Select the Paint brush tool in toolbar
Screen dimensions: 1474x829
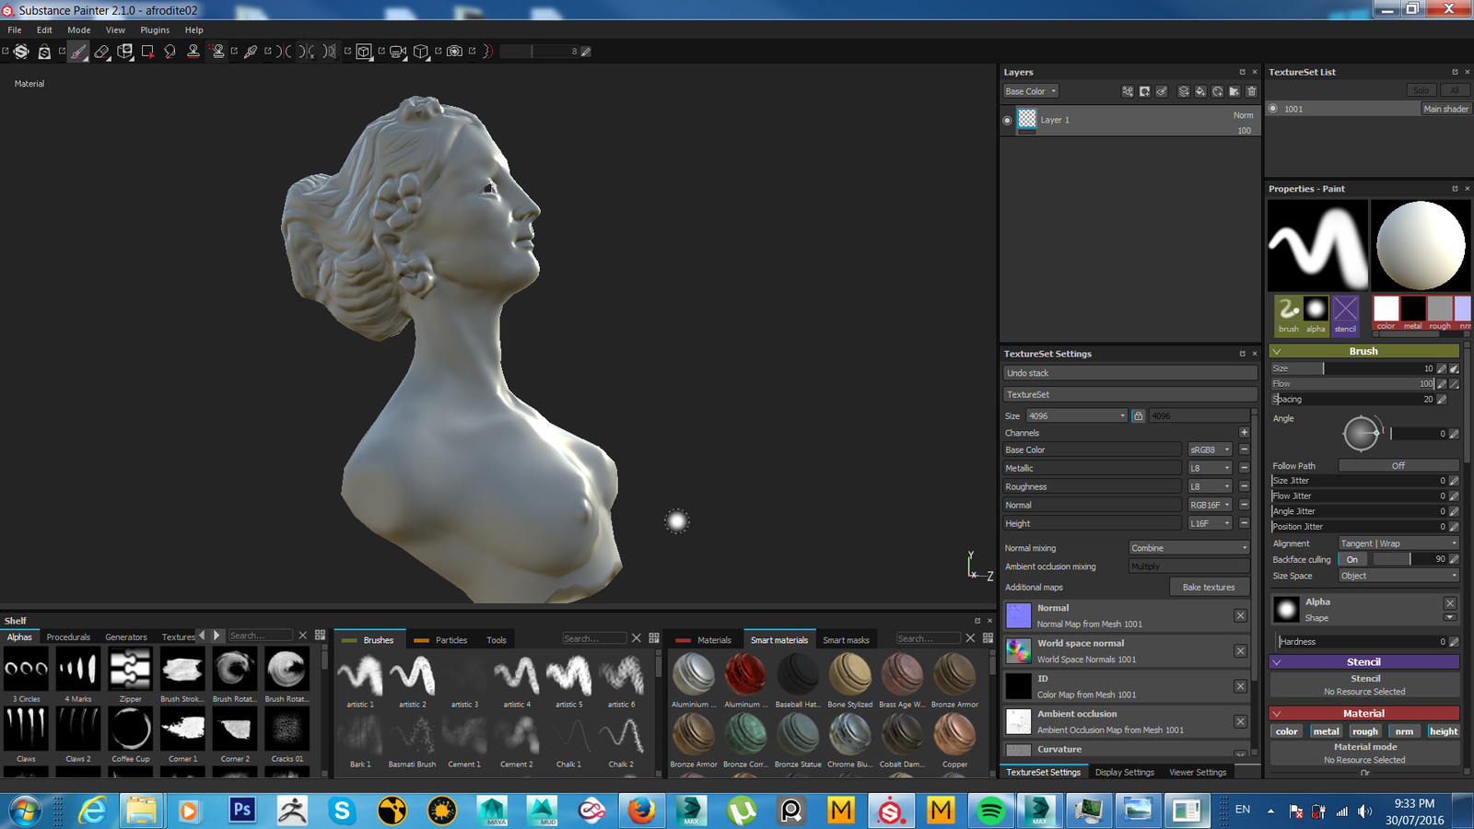(x=80, y=52)
